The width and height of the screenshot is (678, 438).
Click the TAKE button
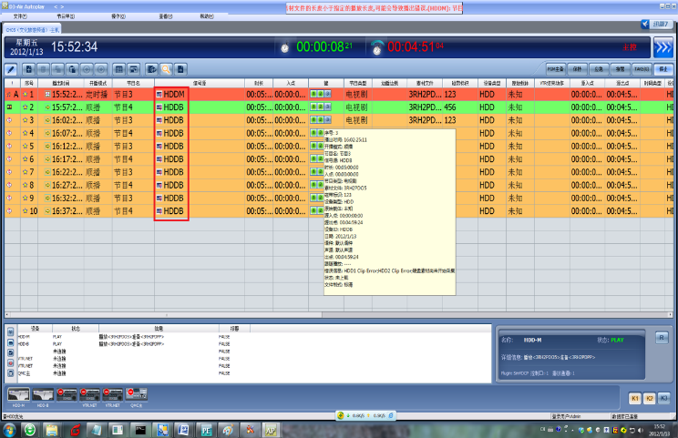click(642, 68)
